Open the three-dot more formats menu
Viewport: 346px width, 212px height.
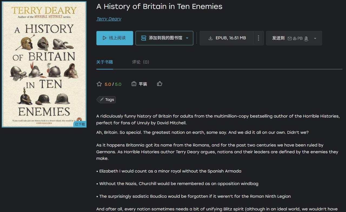(x=258, y=38)
